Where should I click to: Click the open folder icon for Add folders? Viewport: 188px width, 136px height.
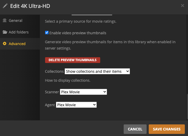[5, 32]
